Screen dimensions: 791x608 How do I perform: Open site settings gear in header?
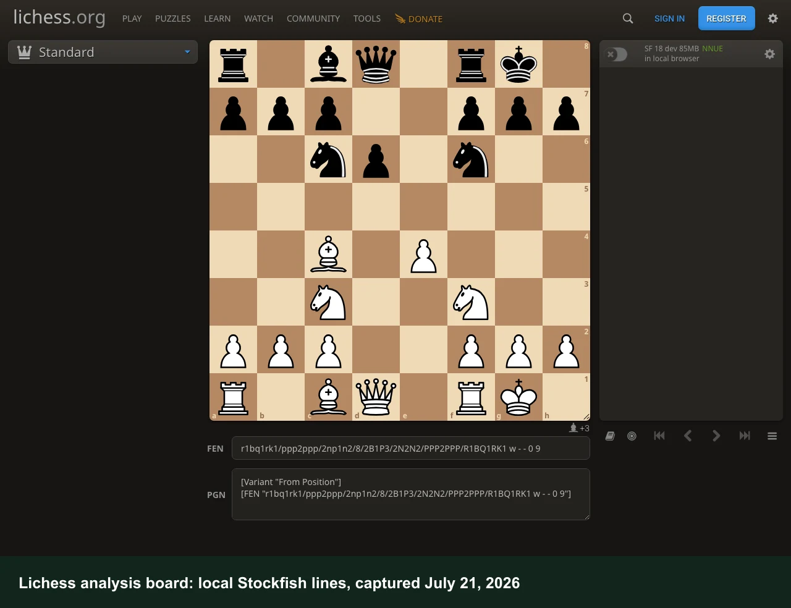tap(772, 19)
